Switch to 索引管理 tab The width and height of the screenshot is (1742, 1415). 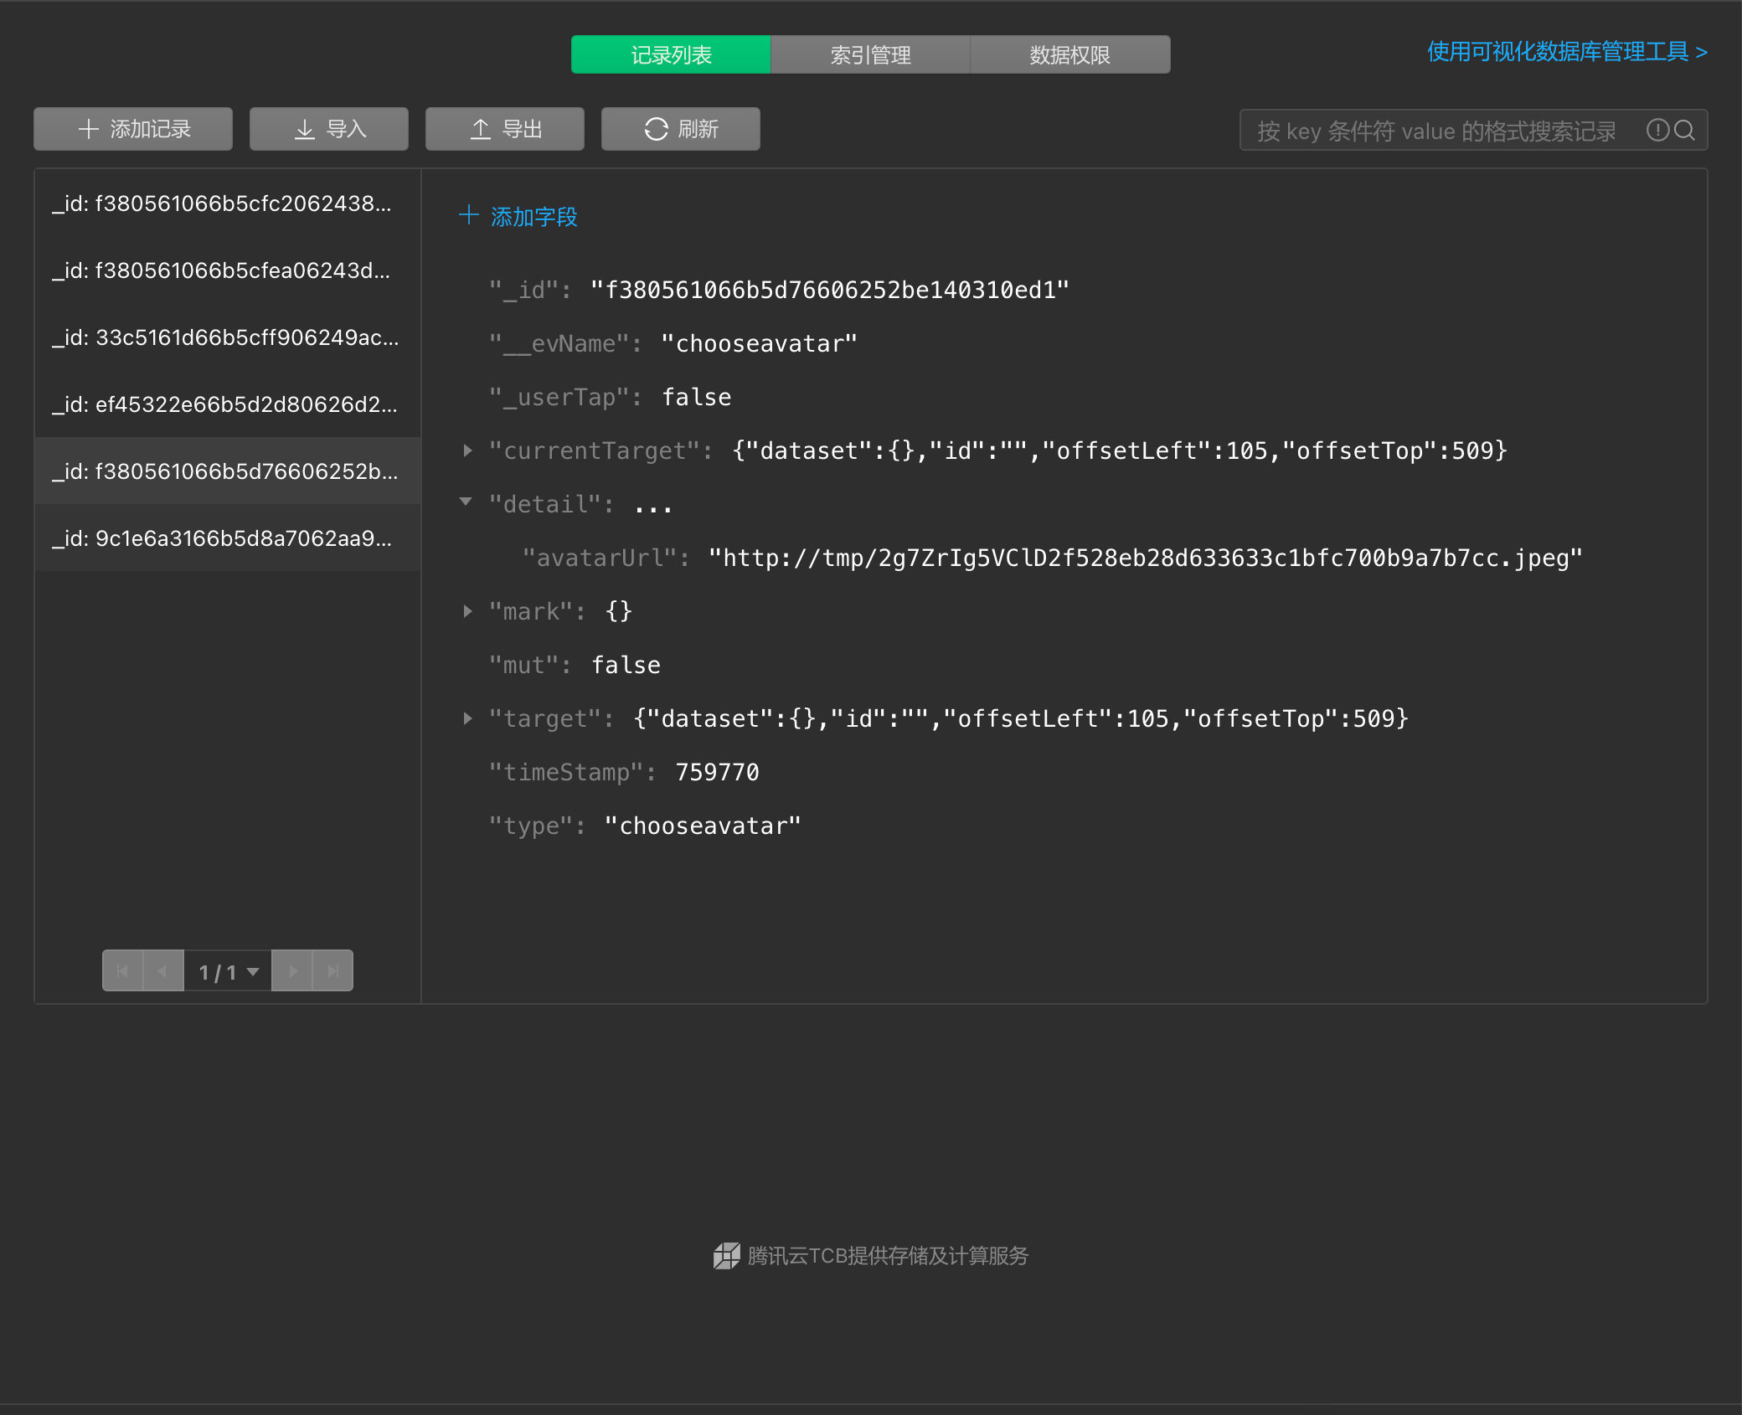(x=870, y=54)
